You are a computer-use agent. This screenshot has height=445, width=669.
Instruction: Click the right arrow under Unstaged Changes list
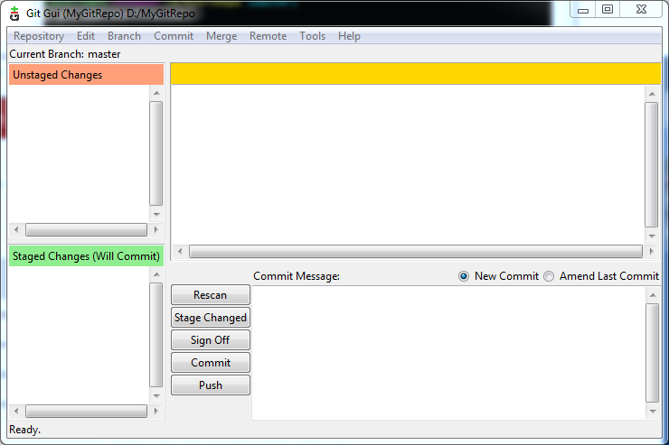pyautogui.click(x=155, y=229)
